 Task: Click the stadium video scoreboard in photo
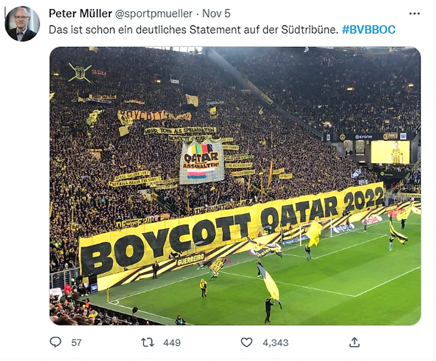point(390,152)
